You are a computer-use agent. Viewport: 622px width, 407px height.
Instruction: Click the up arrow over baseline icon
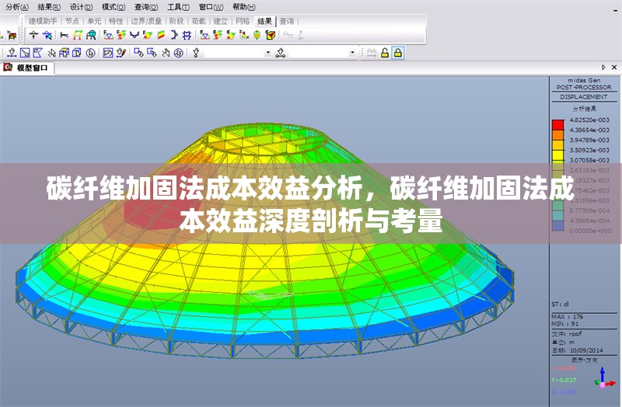pyautogui.click(x=12, y=53)
